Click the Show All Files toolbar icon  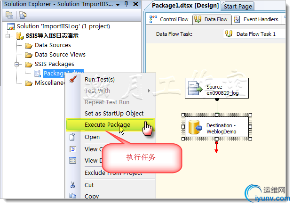point(22,15)
